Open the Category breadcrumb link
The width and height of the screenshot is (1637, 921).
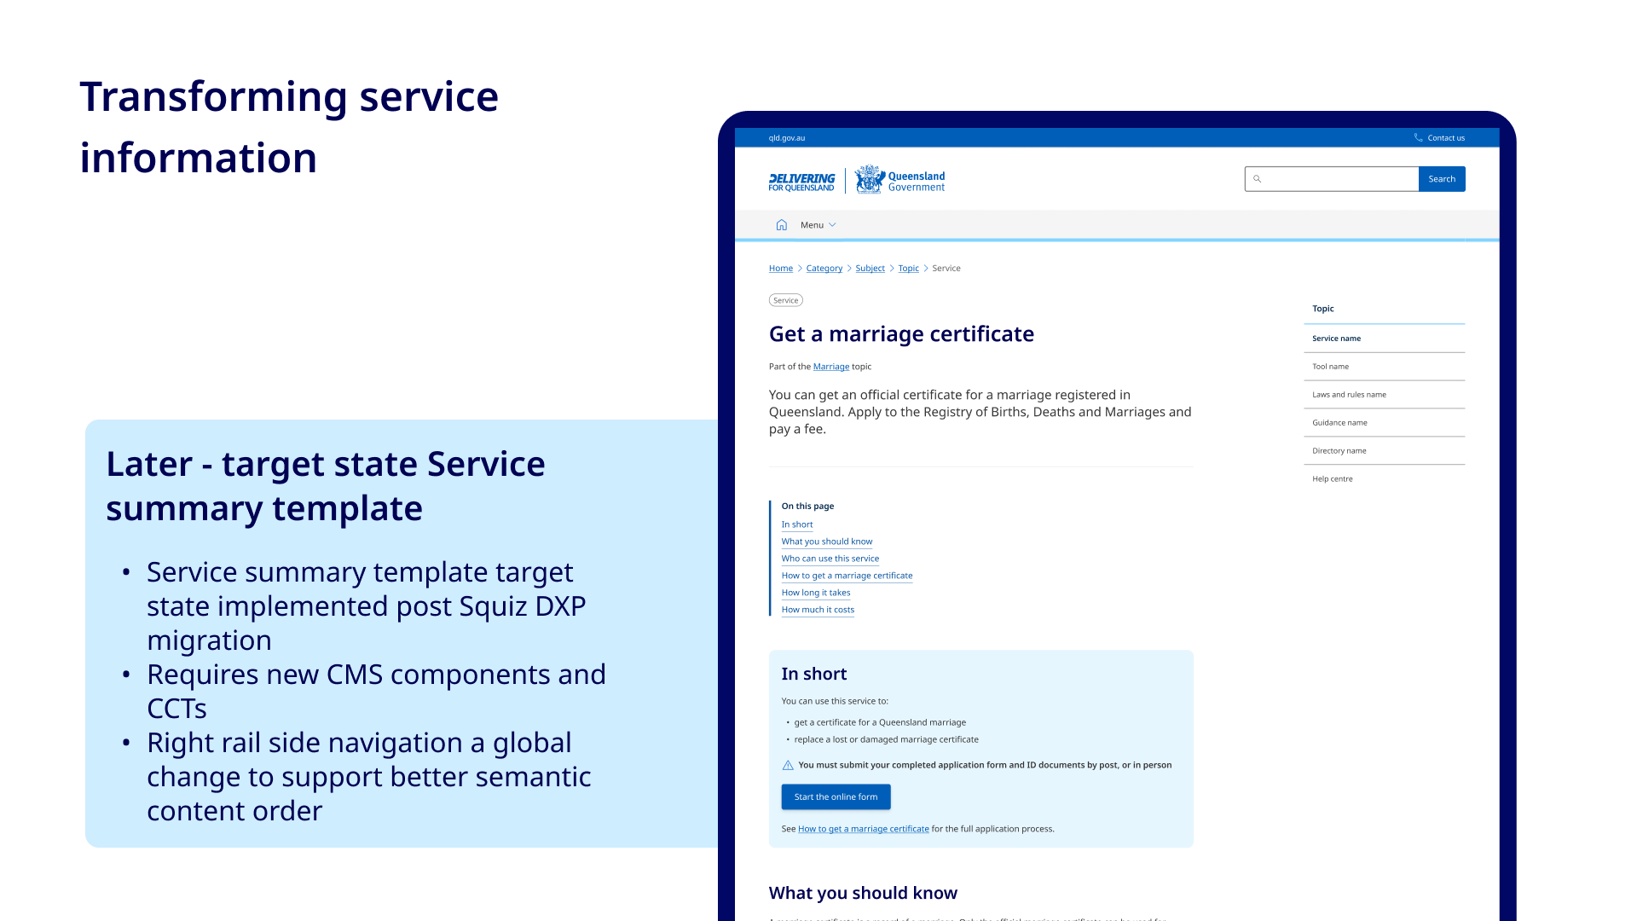(824, 269)
